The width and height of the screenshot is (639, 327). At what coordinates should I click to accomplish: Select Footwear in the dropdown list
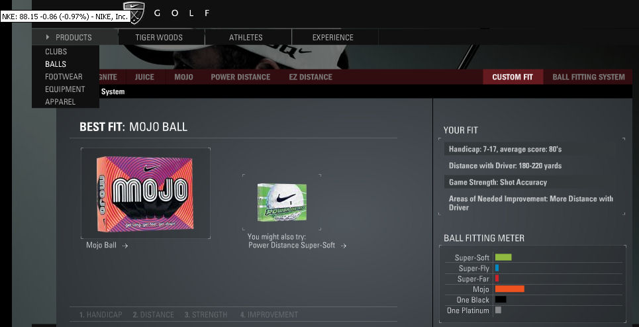point(64,77)
